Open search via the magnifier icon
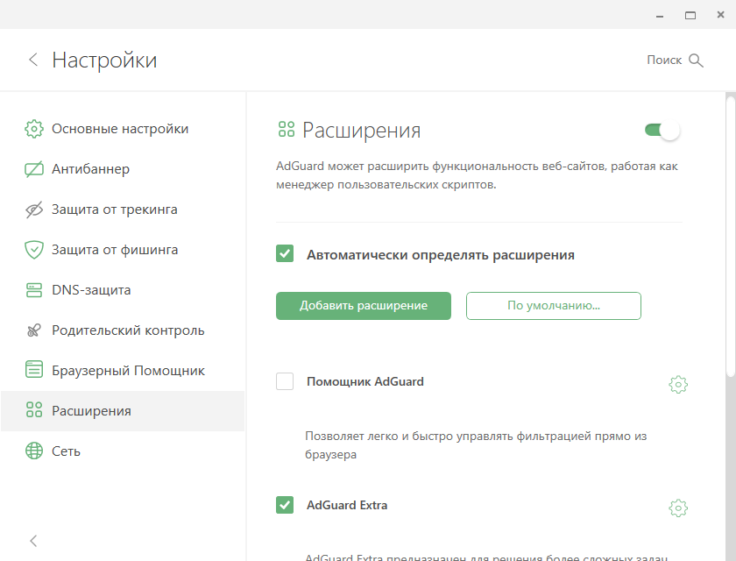 click(696, 60)
